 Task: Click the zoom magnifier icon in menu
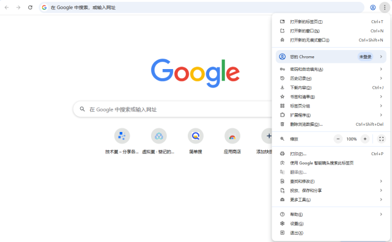point(283,139)
